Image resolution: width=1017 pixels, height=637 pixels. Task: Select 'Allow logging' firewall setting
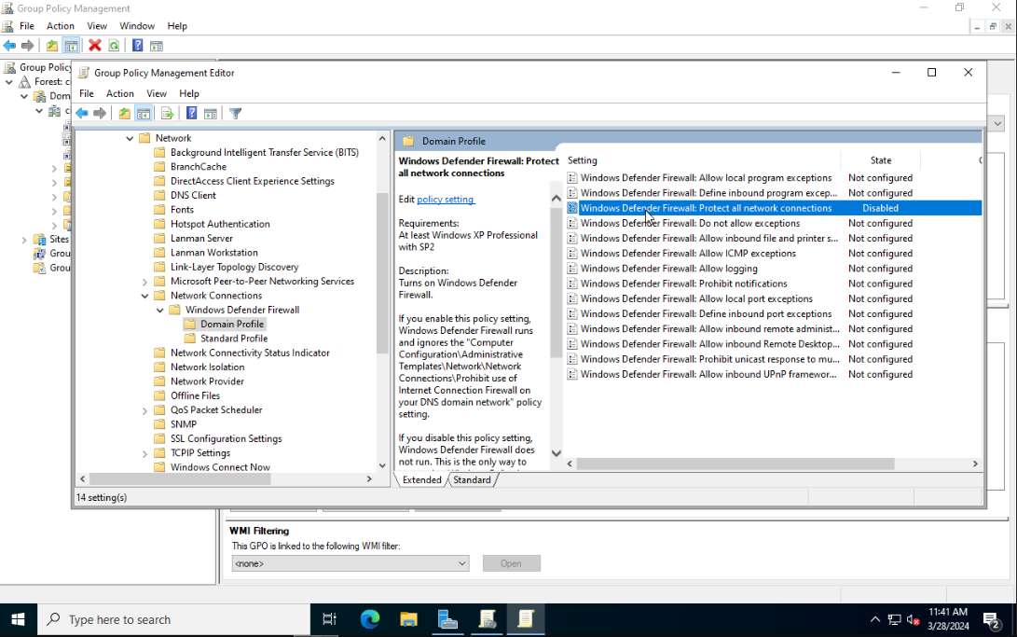point(668,269)
